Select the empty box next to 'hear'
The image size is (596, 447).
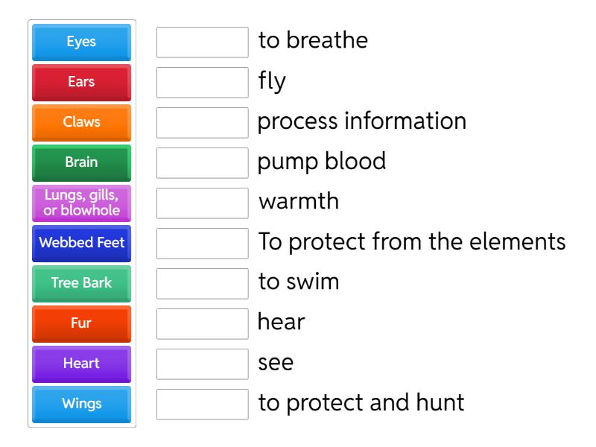[202, 324]
